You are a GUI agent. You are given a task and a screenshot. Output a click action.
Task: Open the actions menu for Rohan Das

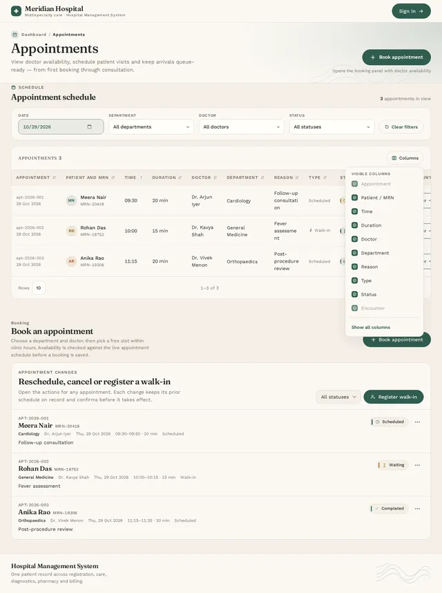pos(417,465)
